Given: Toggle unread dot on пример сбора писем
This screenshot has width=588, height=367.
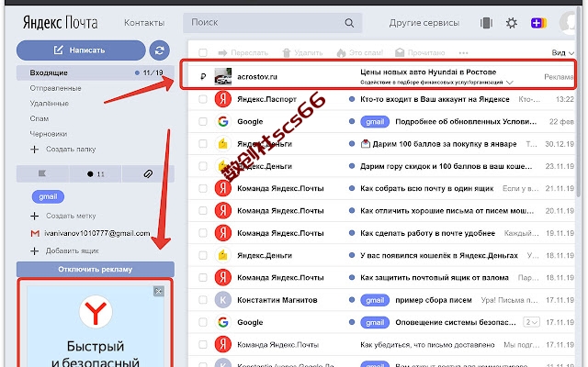Looking at the screenshot, I should click(x=352, y=300).
